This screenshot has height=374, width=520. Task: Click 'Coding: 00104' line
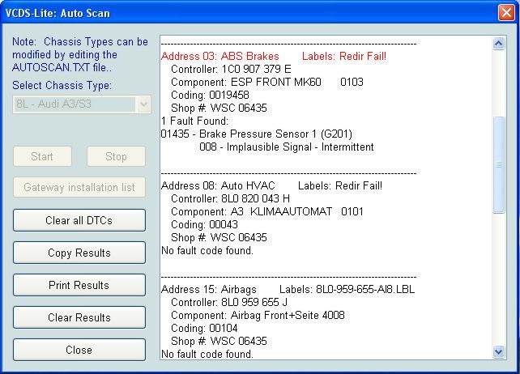204,328
